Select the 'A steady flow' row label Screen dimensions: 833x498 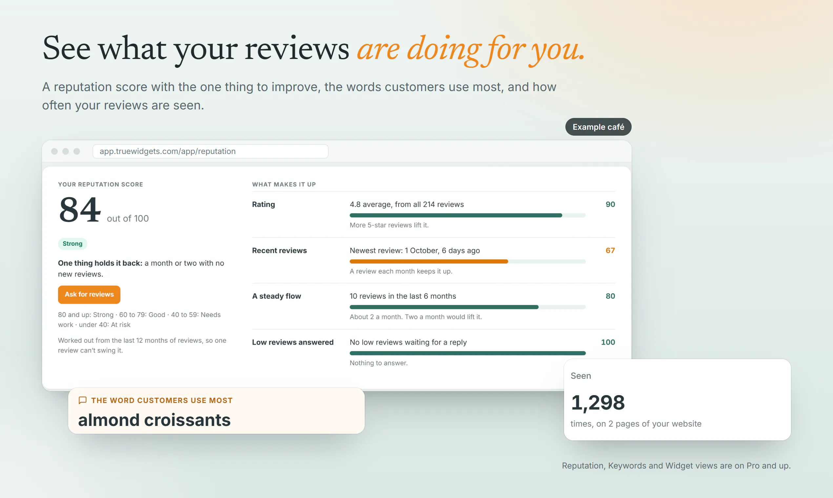[x=276, y=296]
